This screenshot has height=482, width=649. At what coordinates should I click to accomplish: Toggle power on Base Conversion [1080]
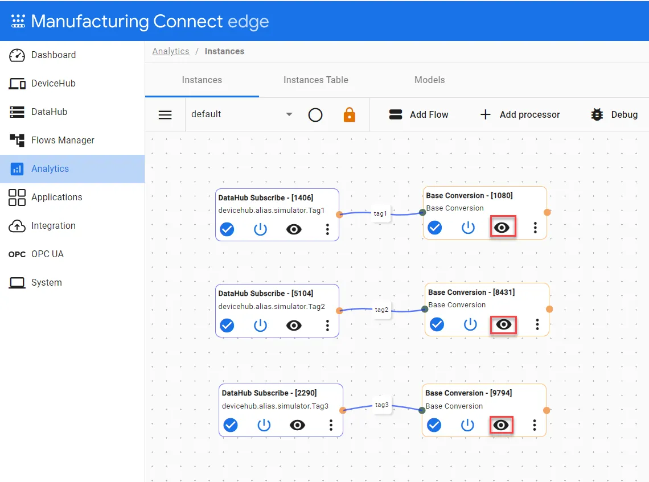(x=468, y=227)
